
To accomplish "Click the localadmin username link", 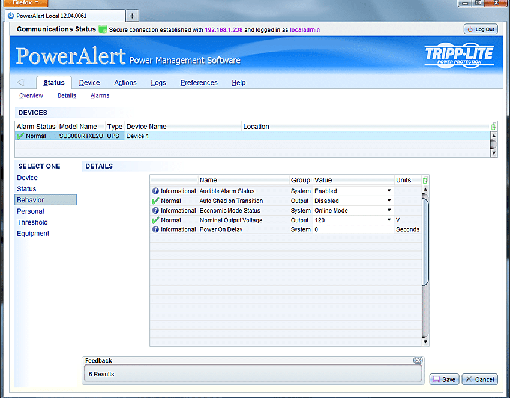I will 305,29.
